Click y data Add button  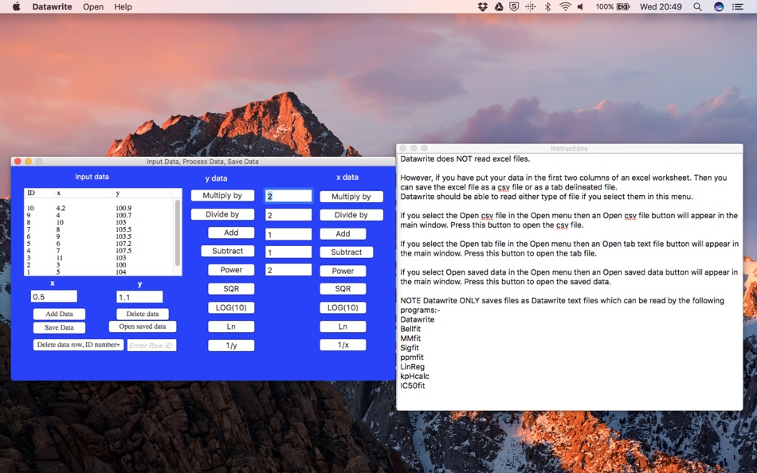tap(231, 233)
